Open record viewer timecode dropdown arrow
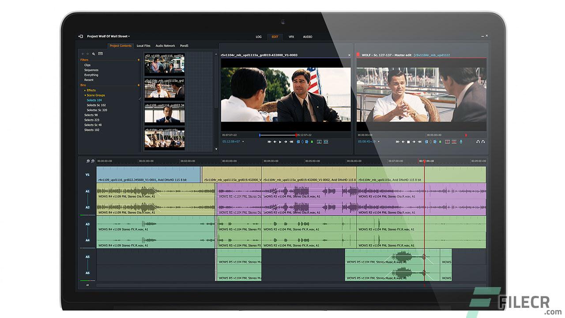 (x=379, y=142)
